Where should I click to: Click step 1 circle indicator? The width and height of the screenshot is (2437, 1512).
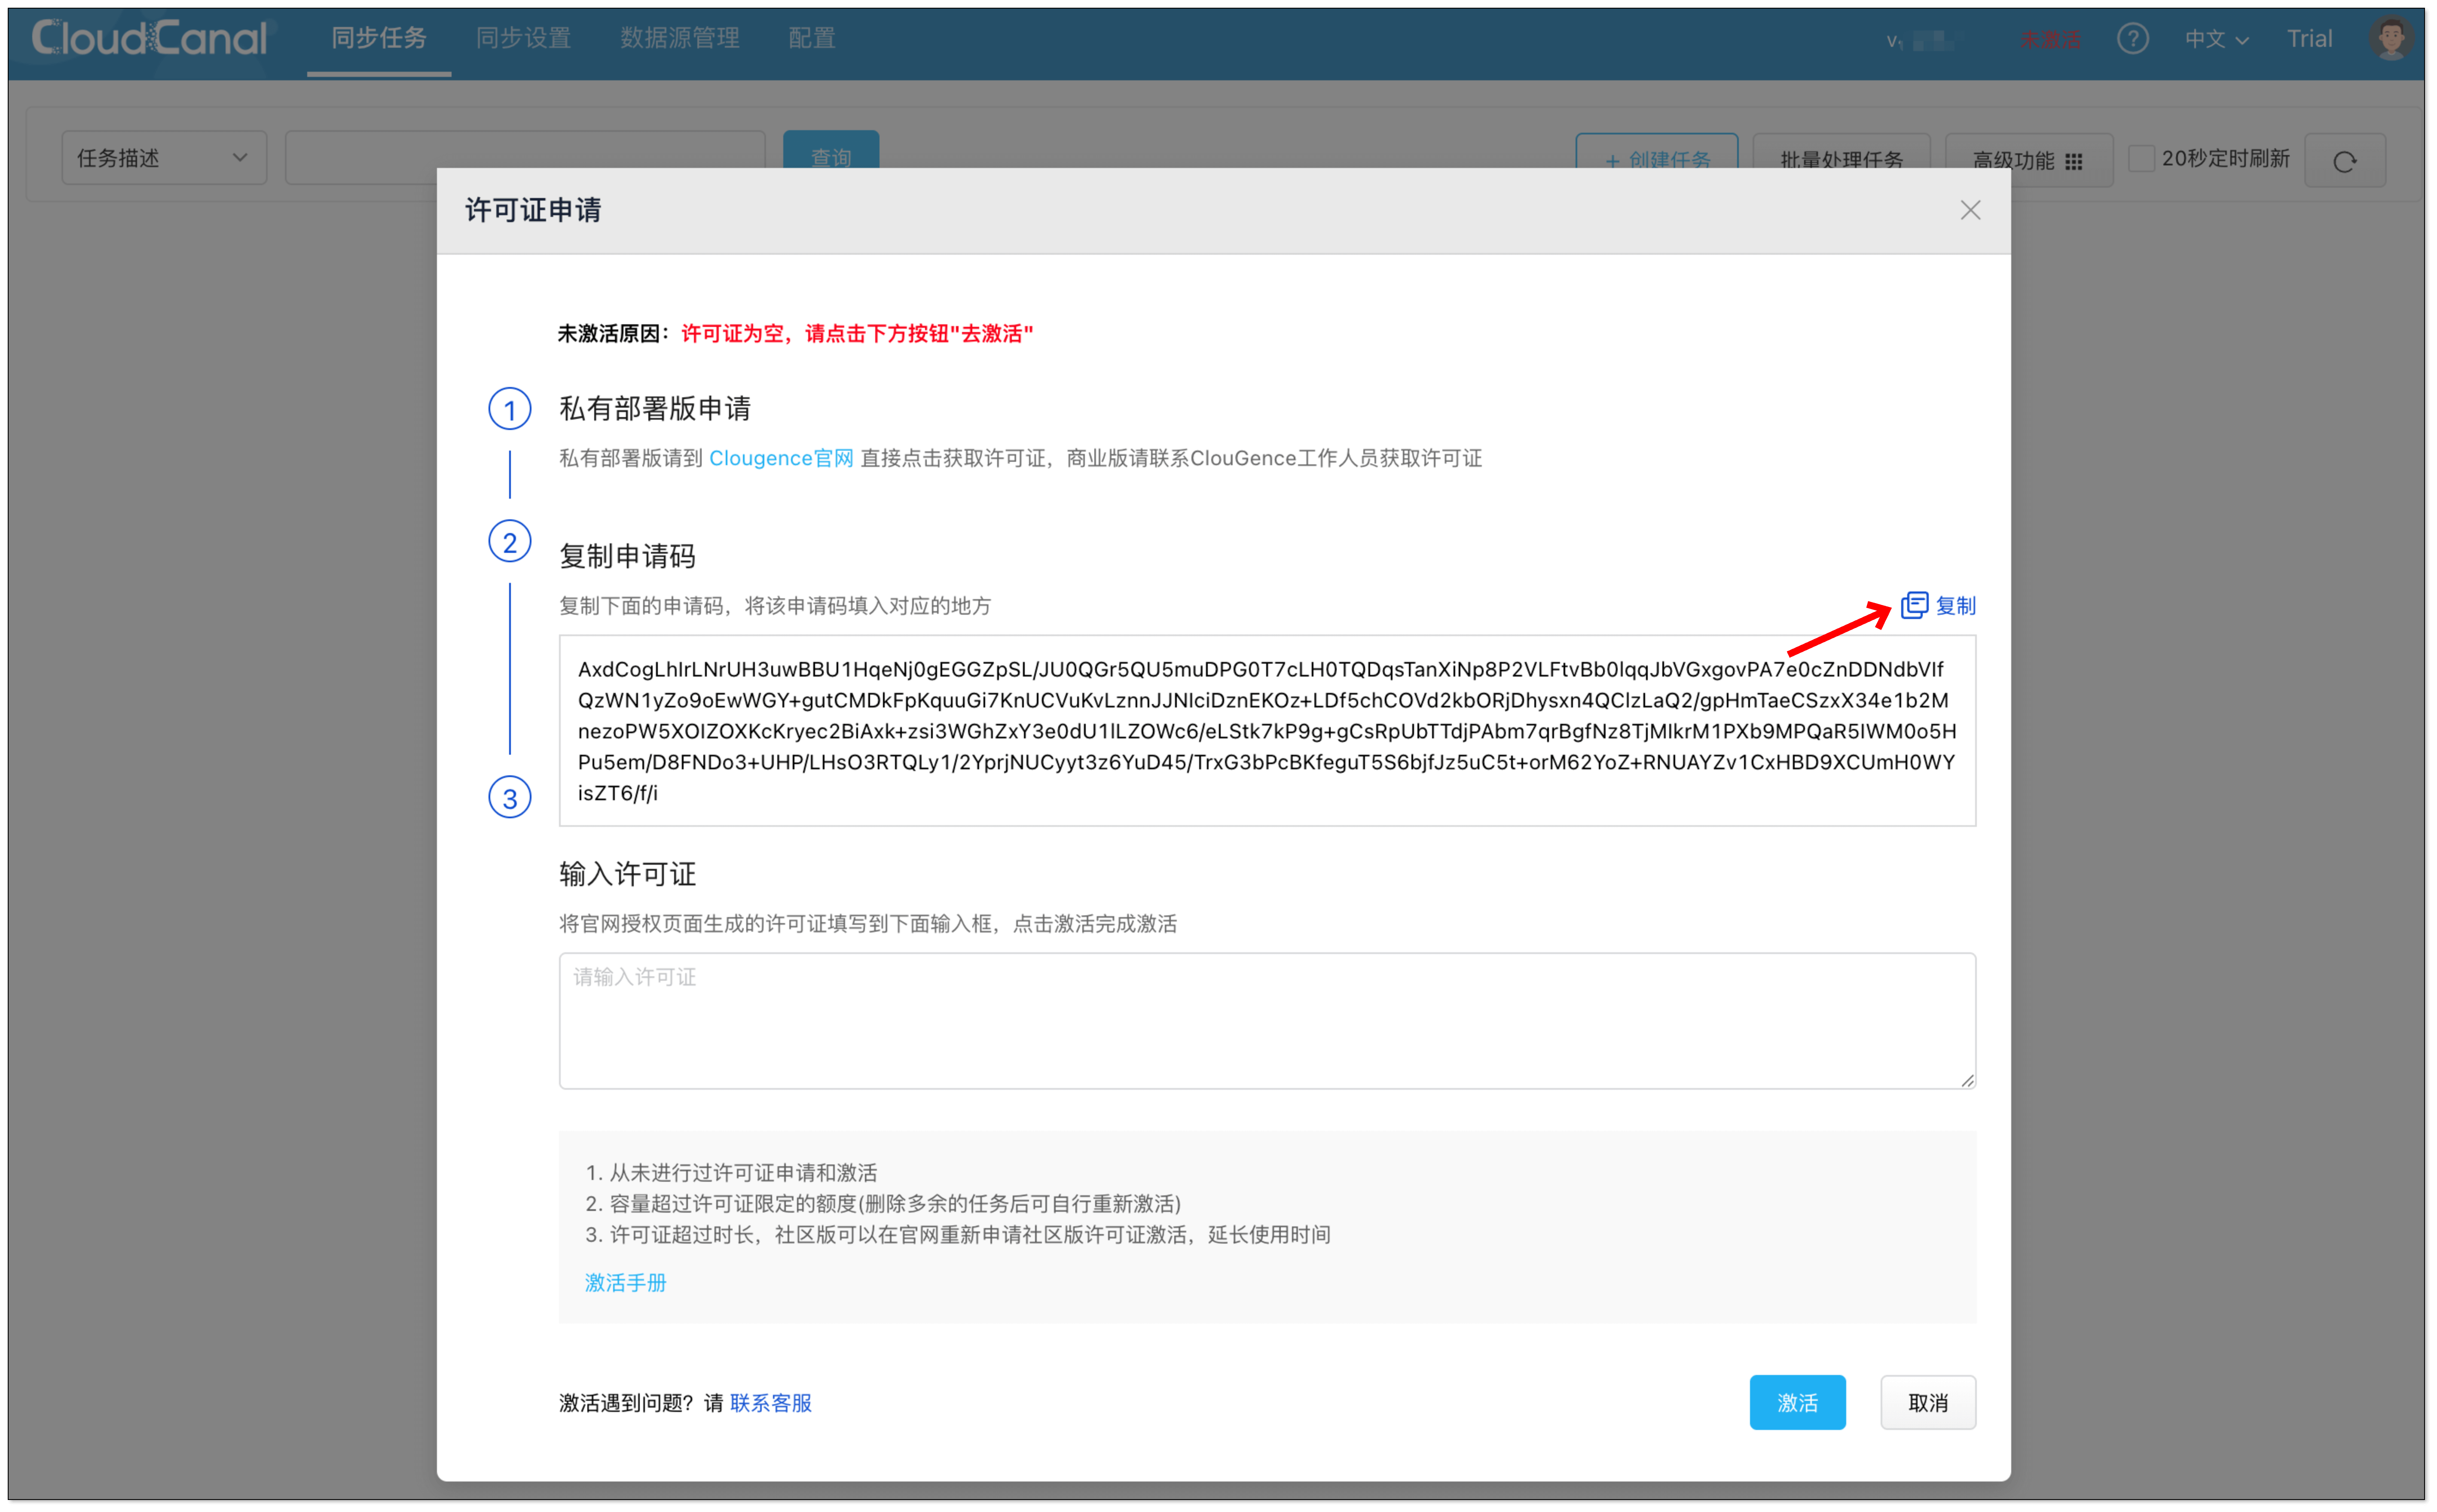509,409
